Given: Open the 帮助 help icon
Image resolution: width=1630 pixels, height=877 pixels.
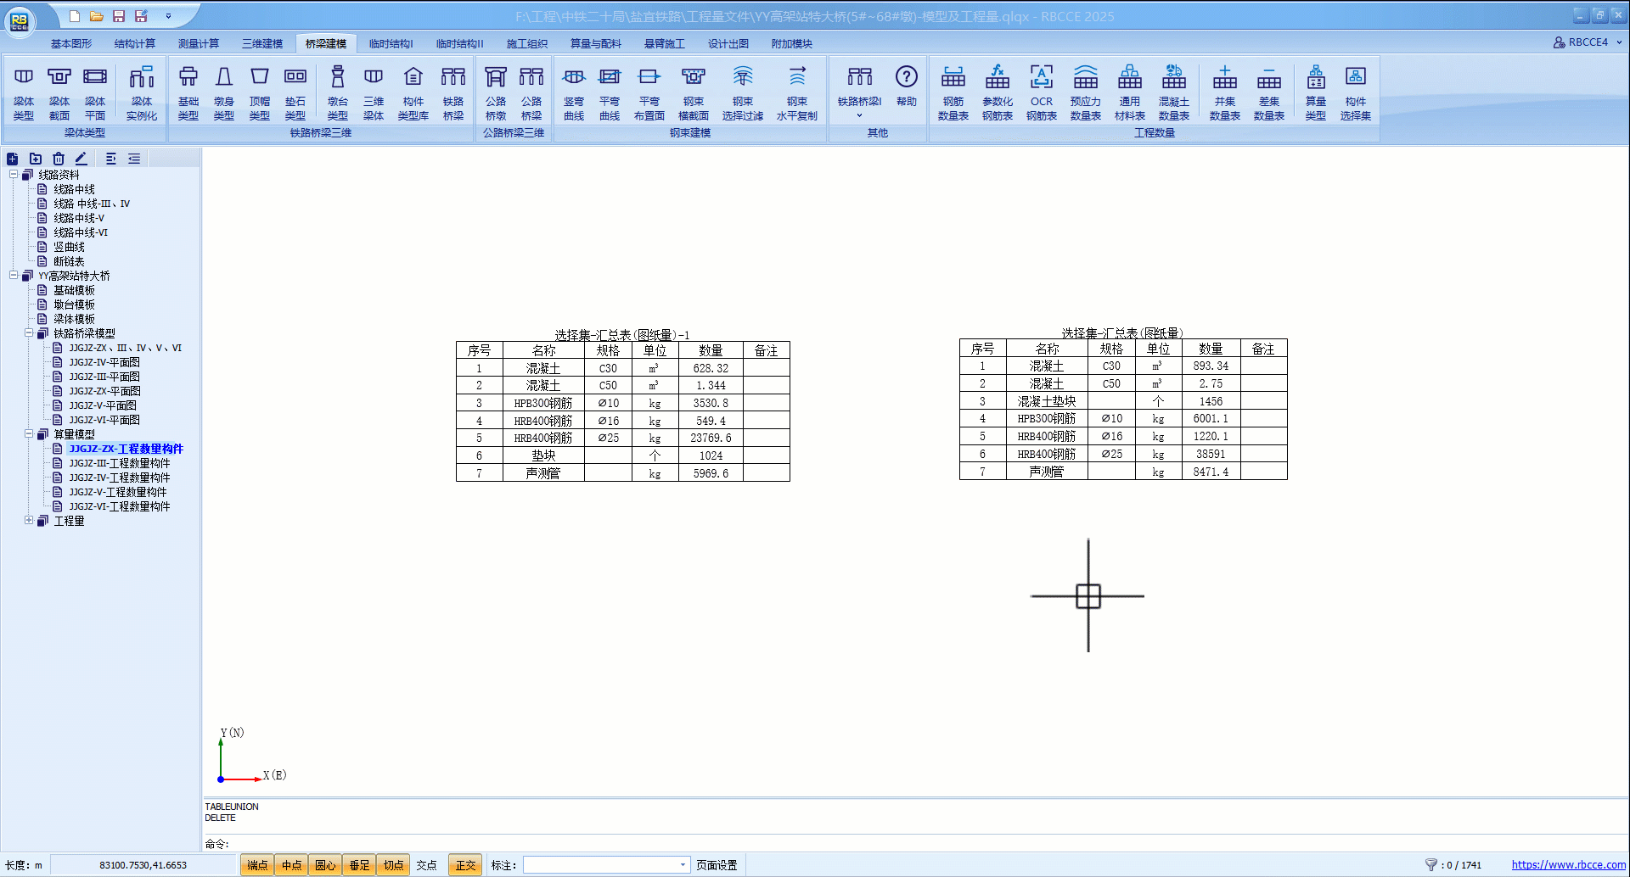Looking at the screenshot, I should [906, 87].
